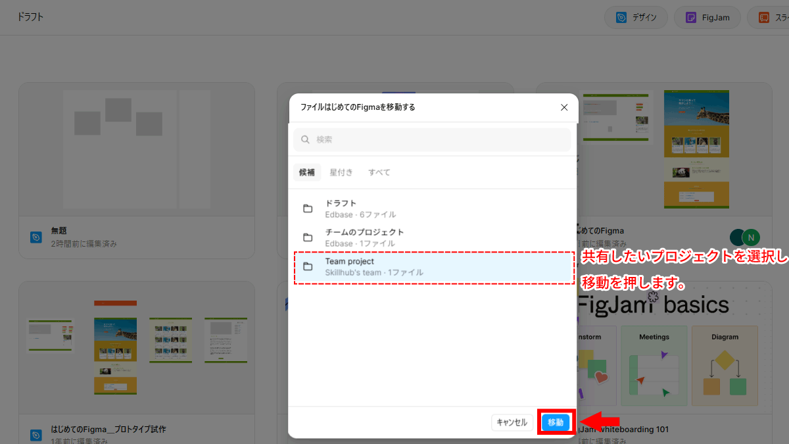Click the design file icon beside 無題
Screen dimensions: 789x444
coord(36,237)
